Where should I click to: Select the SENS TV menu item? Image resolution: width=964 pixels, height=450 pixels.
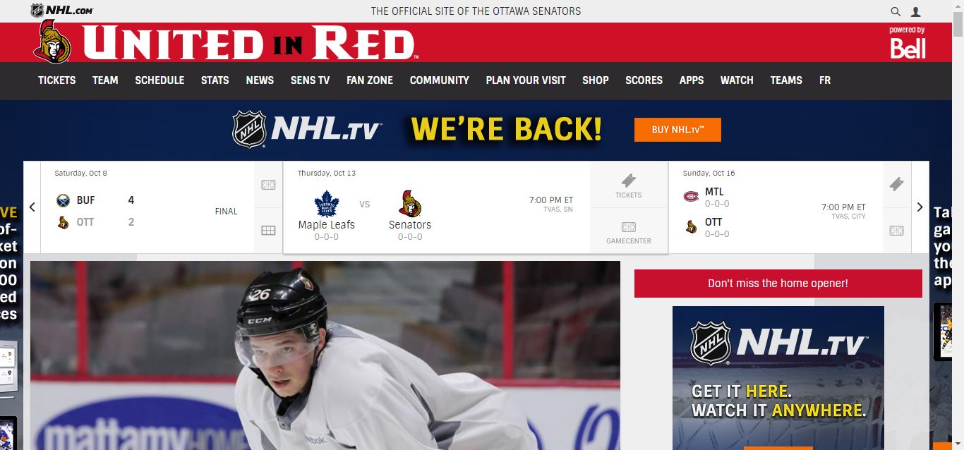click(310, 80)
